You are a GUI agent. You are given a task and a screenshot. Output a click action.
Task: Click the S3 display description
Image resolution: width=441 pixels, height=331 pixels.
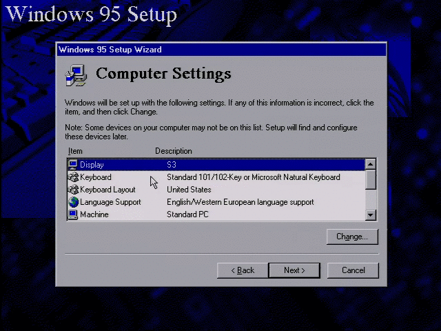tap(172, 165)
